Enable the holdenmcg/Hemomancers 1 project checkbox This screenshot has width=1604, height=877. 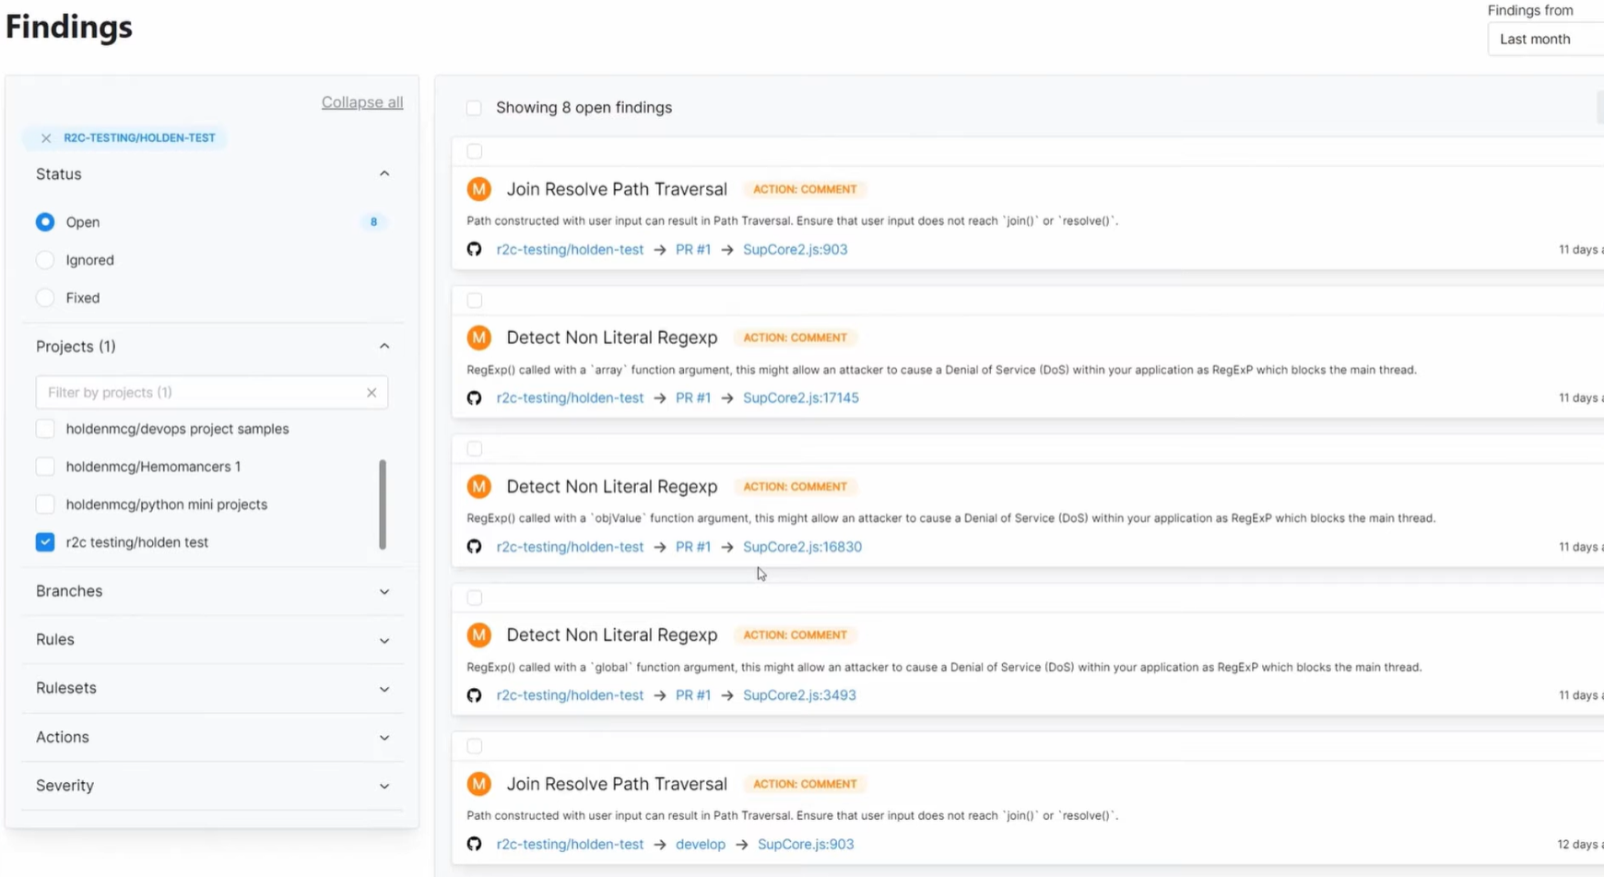pyautogui.click(x=44, y=466)
